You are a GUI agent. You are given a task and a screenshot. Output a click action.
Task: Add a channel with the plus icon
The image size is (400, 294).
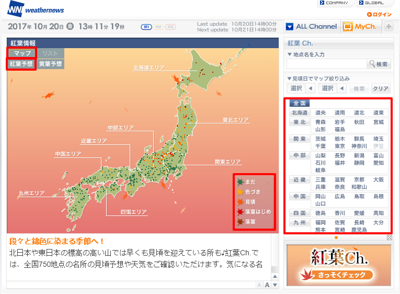[x=389, y=27]
